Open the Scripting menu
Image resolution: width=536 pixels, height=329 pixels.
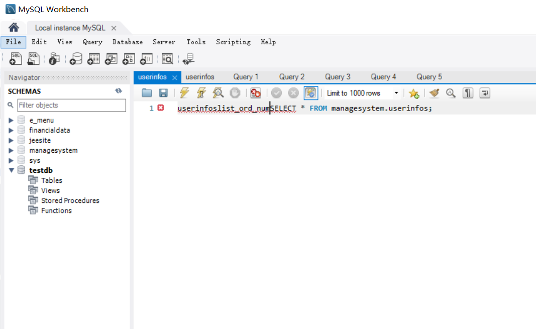[233, 42]
